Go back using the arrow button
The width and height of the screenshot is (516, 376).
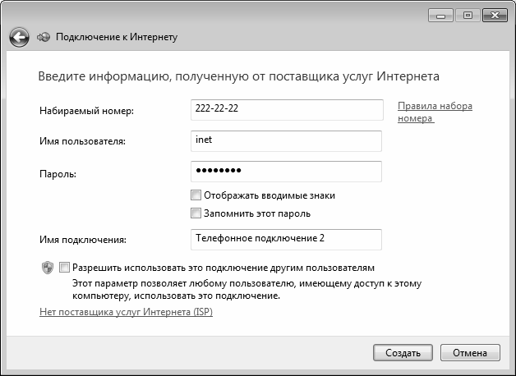tap(19, 37)
